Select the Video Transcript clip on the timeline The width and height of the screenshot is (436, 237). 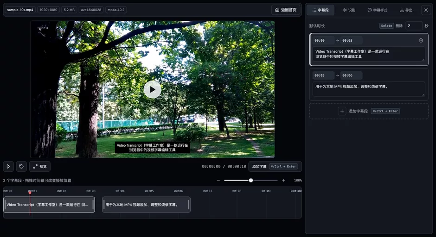[49, 205]
